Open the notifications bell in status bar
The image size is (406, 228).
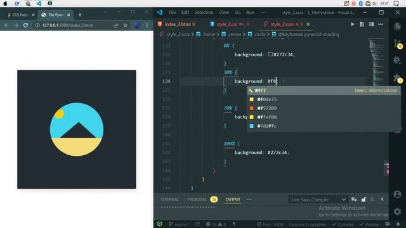pyautogui.click(x=398, y=224)
